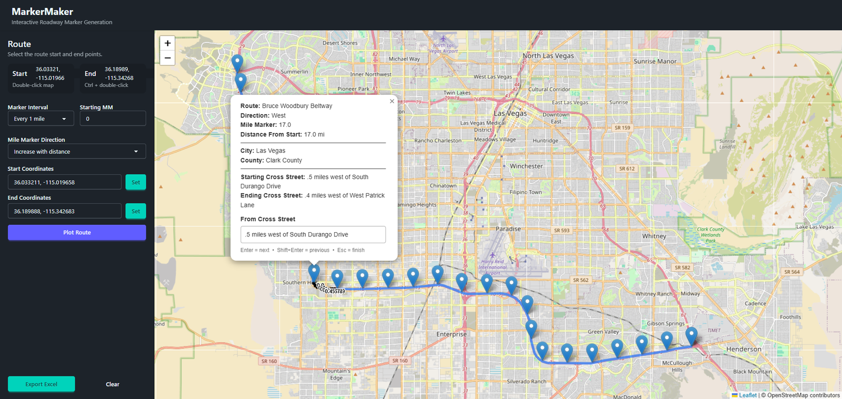Select the mile 16 marker next to mile 17
Screen dimensions: 842x399
point(337,280)
